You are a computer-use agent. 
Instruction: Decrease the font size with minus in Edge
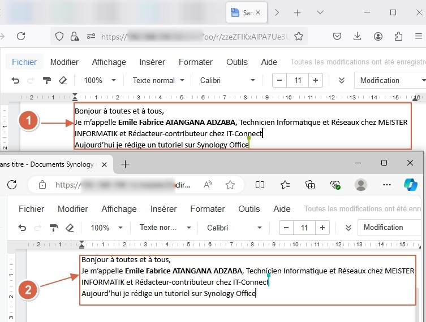point(287,228)
